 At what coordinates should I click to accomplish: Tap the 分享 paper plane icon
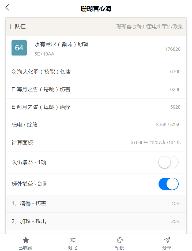point(167,240)
